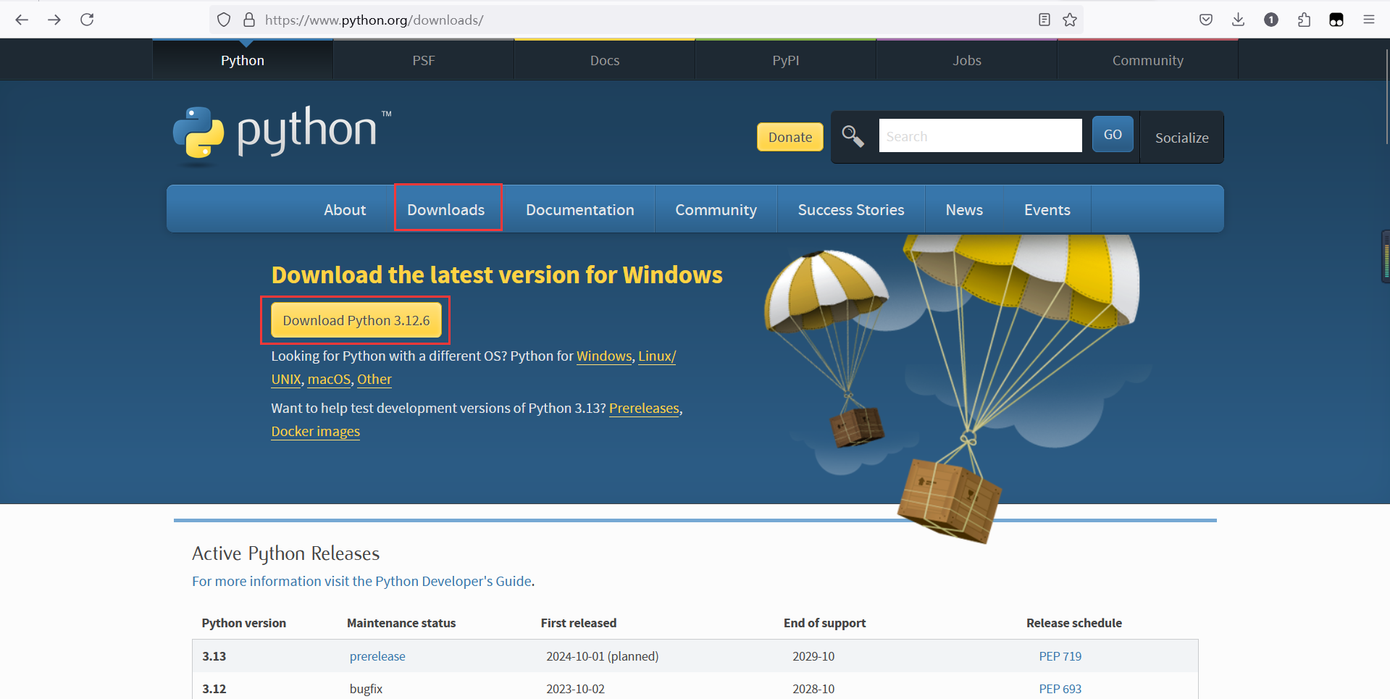The width and height of the screenshot is (1390, 699).
Task: Click the '2024-10-01 (planned)' date cell
Action: click(x=603, y=656)
